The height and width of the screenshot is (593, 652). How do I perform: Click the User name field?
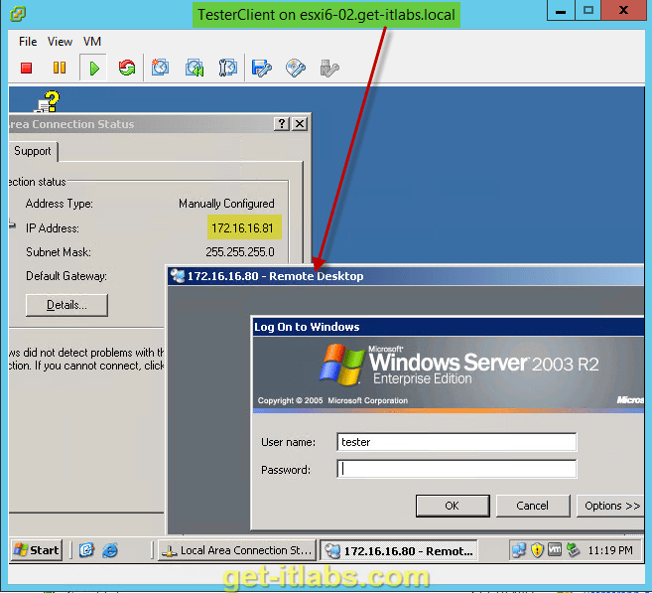456,442
